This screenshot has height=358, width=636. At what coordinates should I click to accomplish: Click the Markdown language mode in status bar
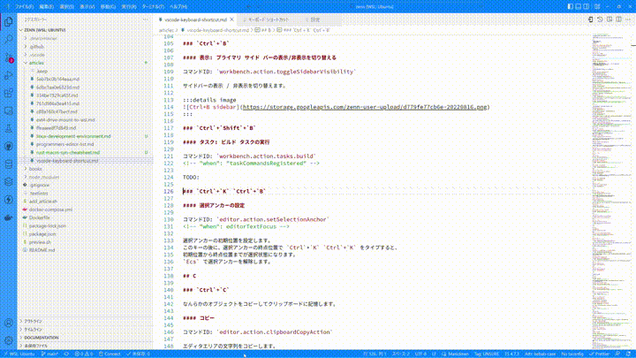coord(455,354)
